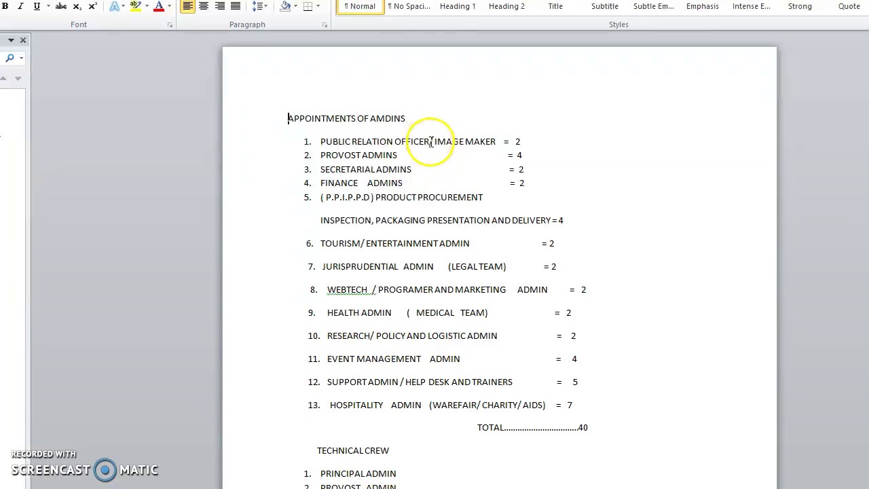Open the Font Color dropdown arrow

[x=170, y=6]
